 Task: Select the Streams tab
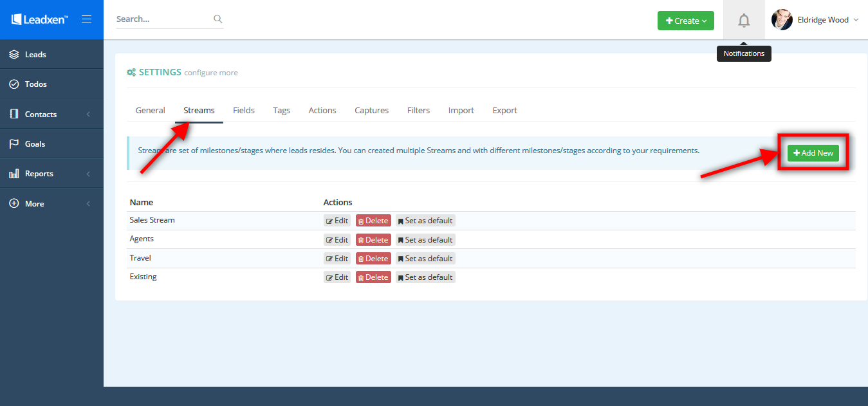[x=199, y=110]
